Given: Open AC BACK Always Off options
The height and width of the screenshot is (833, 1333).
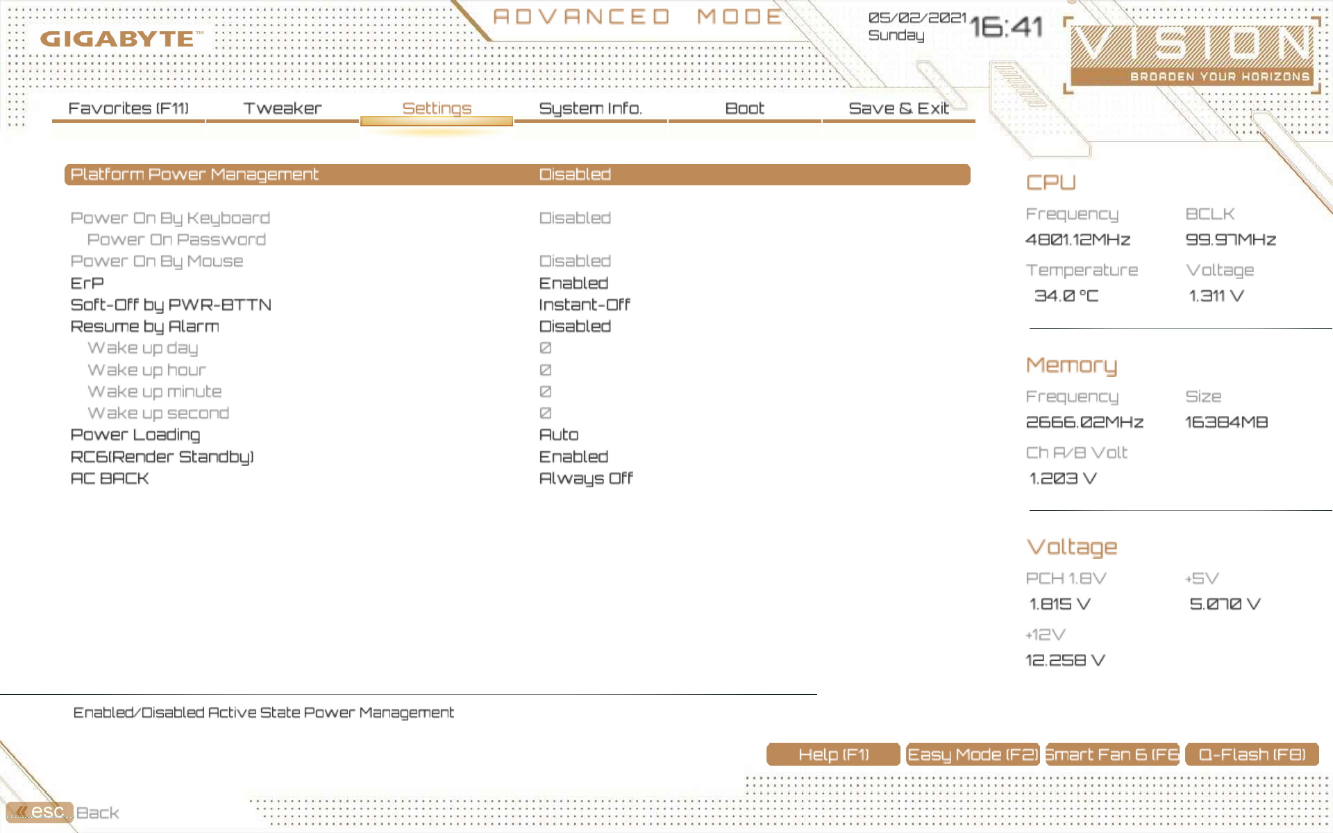Looking at the screenshot, I should click(x=586, y=478).
